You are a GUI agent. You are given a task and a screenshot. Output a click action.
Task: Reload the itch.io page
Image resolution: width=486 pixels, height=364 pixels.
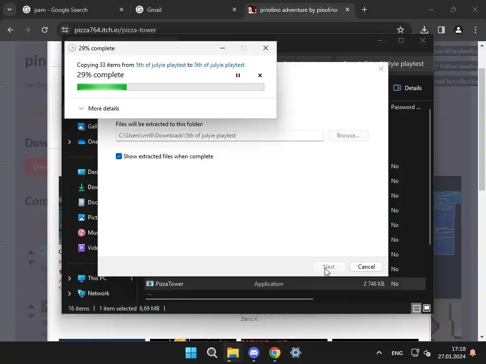(45, 30)
